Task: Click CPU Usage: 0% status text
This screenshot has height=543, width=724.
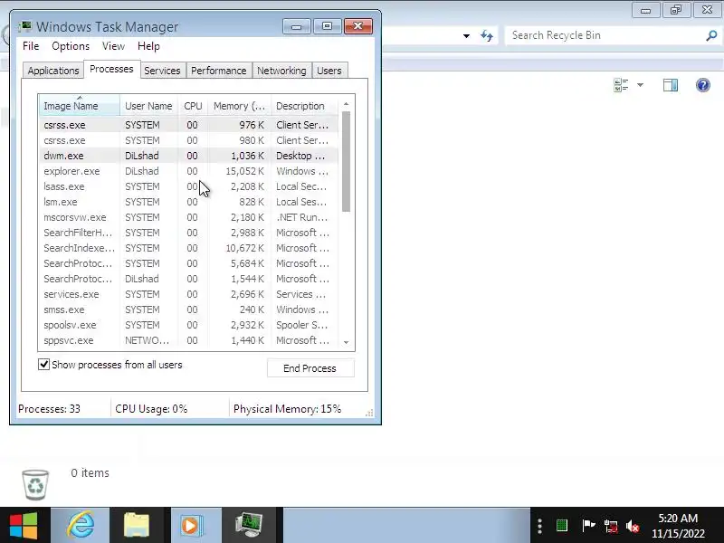Action: click(151, 409)
